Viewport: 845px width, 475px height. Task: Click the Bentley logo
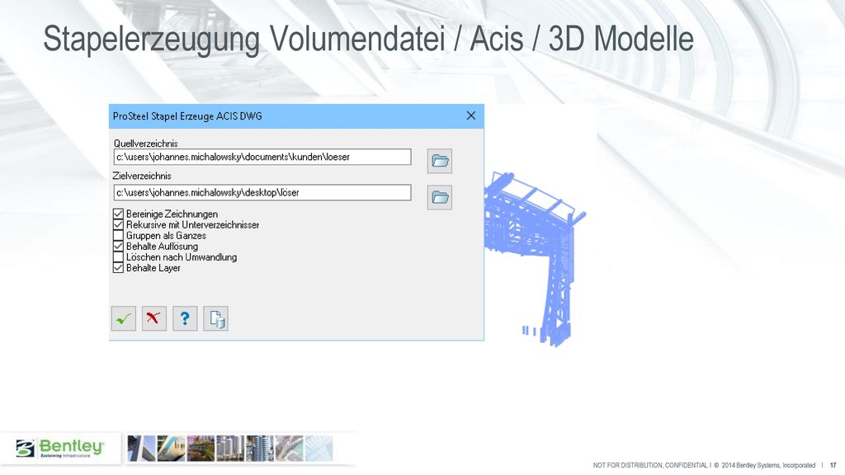pos(59,448)
